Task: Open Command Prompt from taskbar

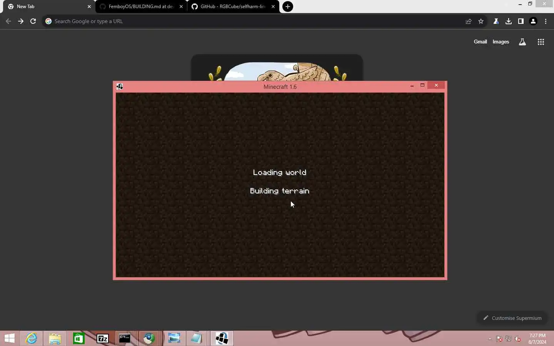Action: pyautogui.click(x=125, y=338)
